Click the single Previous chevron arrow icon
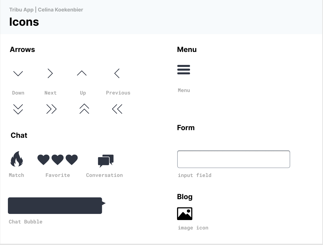The height and width of the screenshot is (245, 323). (117, 73)
